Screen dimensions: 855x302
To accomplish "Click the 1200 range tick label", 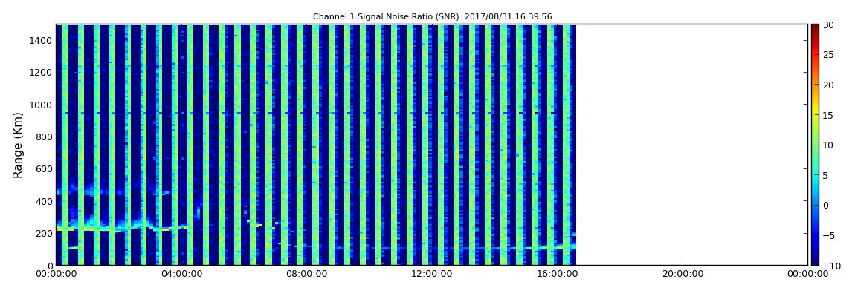I will 42,73.
